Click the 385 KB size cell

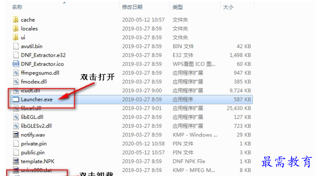point(242,82)
